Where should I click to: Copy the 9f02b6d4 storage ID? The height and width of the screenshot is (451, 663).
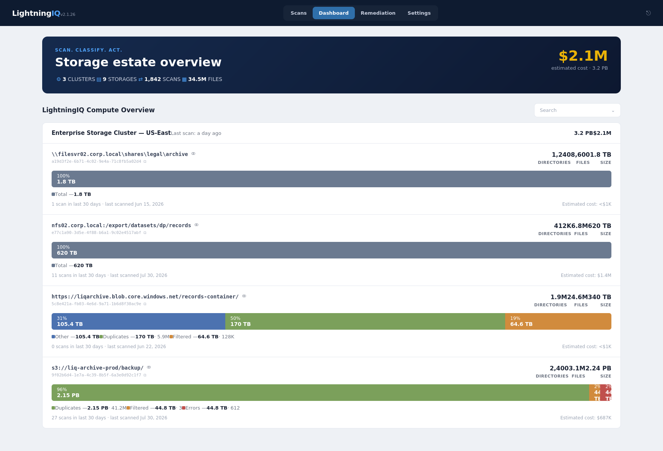(145, 375)
